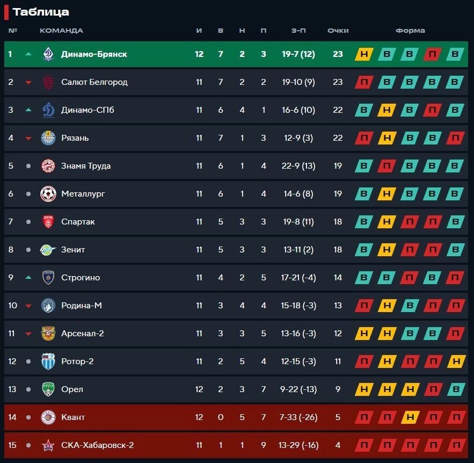The width and height of the screenshot is (474, 463).
Task: Sort table by Очки column header
Action: [338, 31]
